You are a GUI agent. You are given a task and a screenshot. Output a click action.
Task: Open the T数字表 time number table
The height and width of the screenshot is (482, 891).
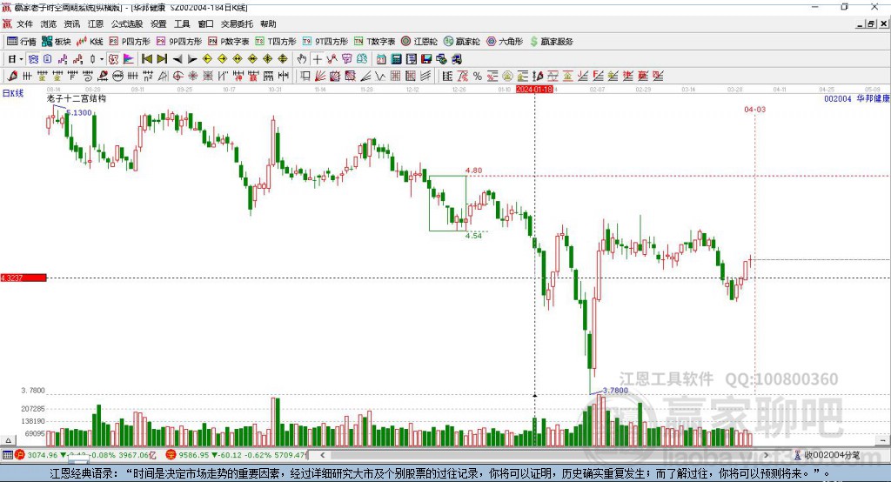coord(374,42)
